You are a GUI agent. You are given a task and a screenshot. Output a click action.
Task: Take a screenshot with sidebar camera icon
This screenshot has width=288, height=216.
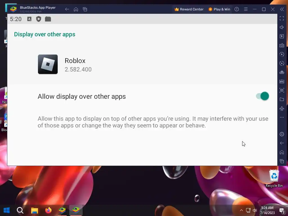tap(282, 90)
